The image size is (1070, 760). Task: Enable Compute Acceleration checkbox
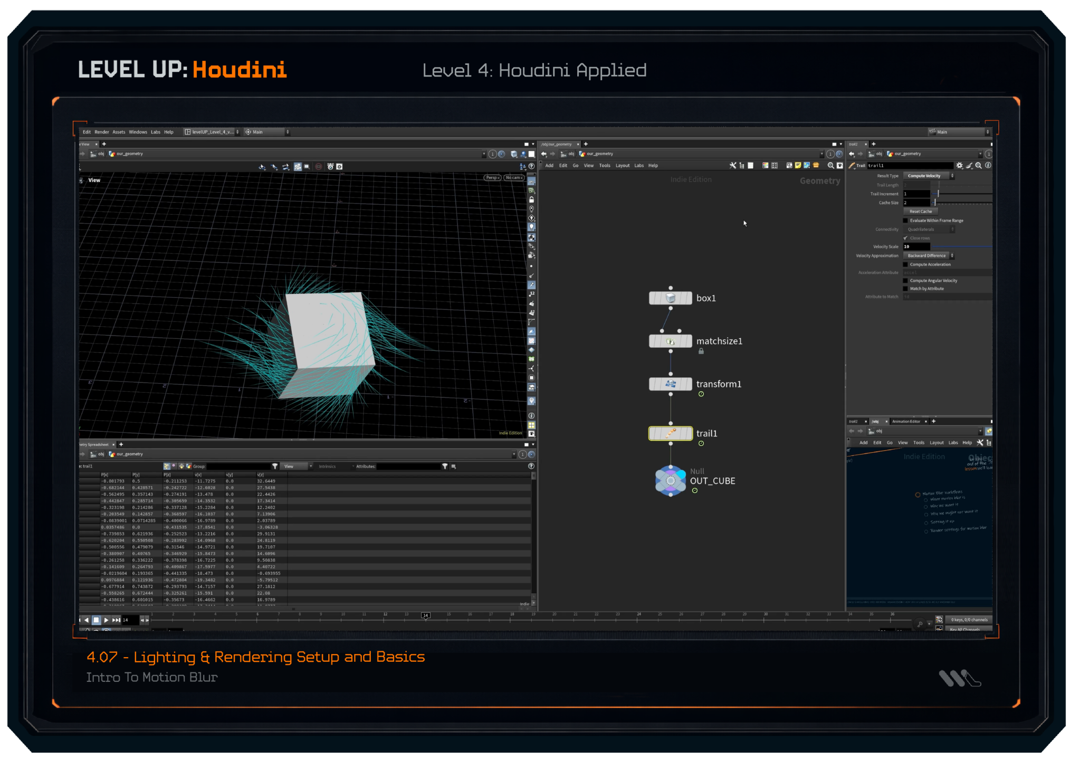point(906,264)
